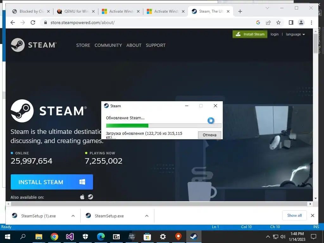
Task: Open Microsoft Store from taskbar
Action: (x=147, y=237)
